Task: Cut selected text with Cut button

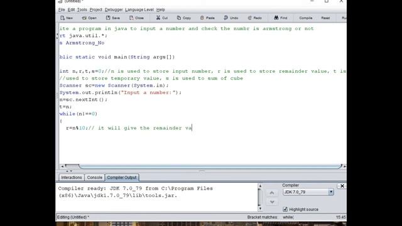Action: 162,18
